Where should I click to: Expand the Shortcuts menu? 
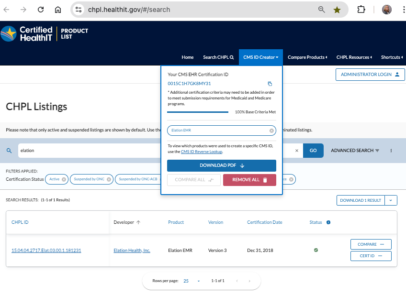tap(392, 57)
